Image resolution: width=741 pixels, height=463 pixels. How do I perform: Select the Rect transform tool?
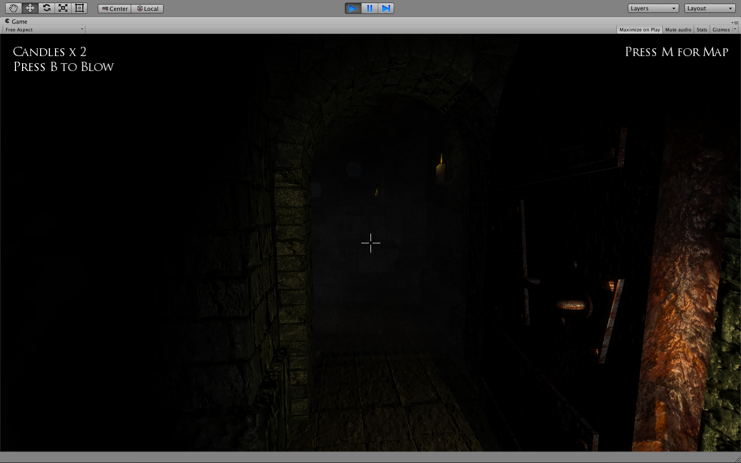click(79, 8)
